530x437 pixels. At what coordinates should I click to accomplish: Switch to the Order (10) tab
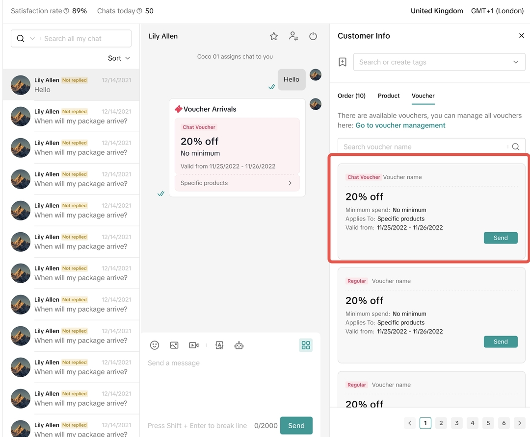coord(351,96)
